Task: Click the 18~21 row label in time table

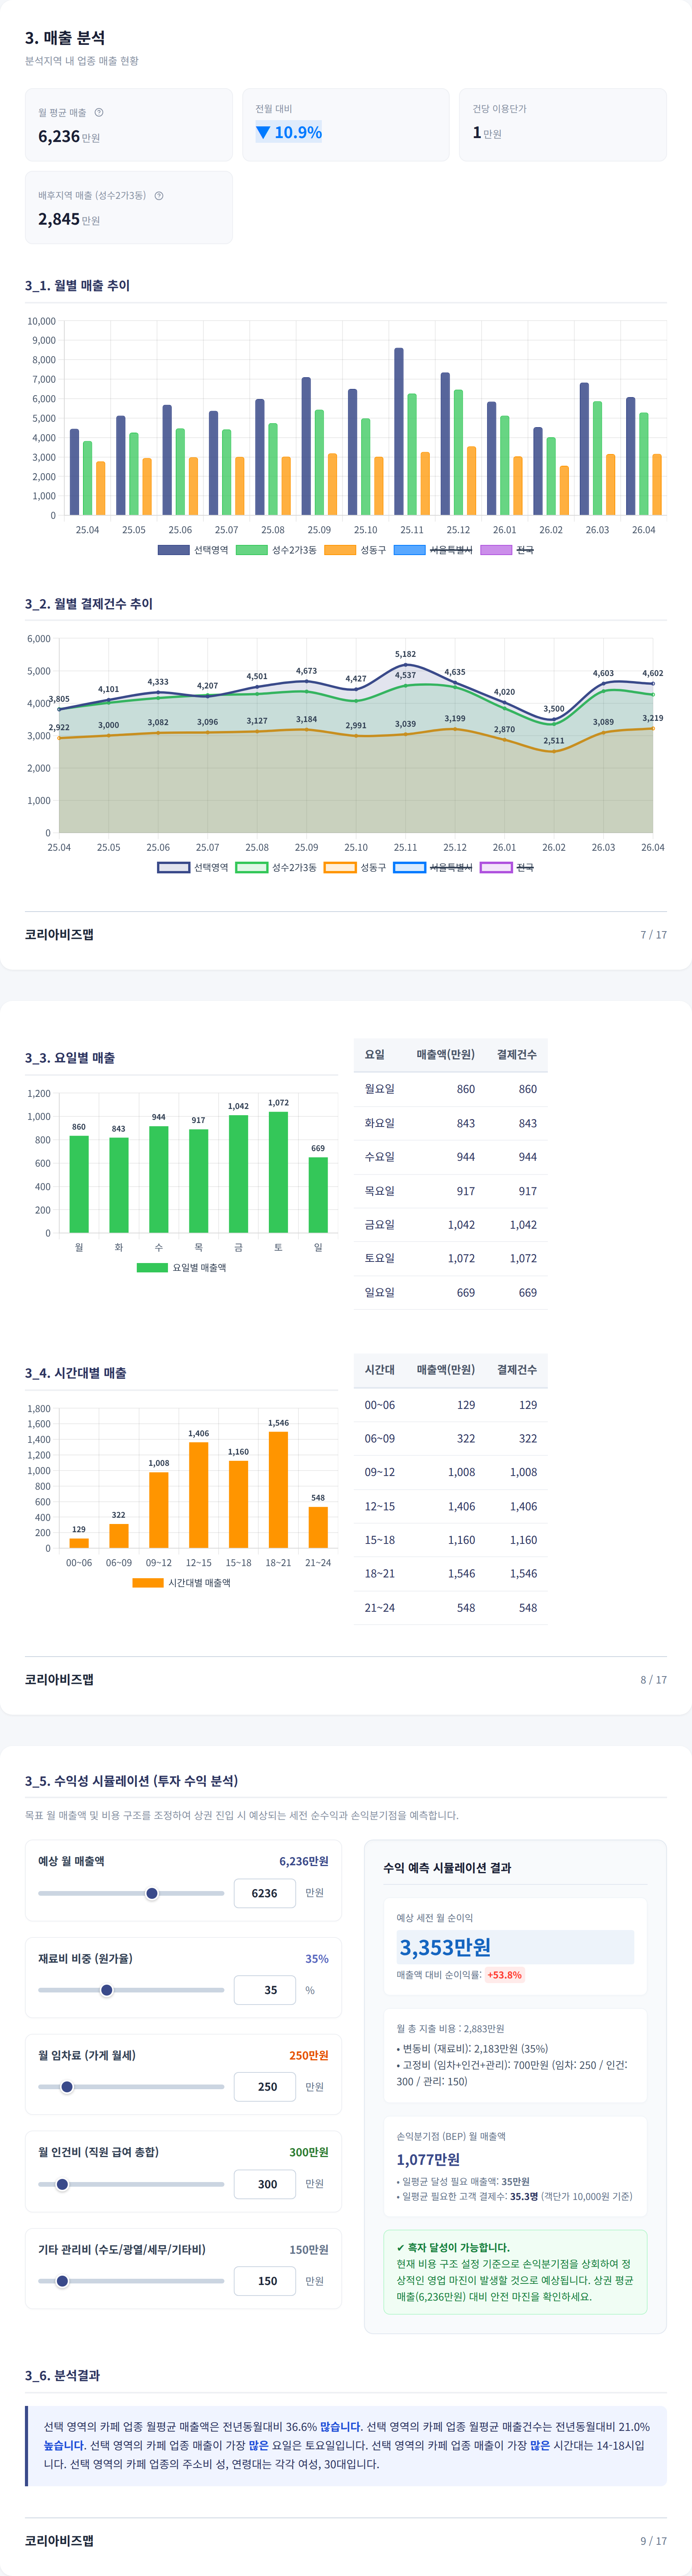Action: [x=380, y=1573]
